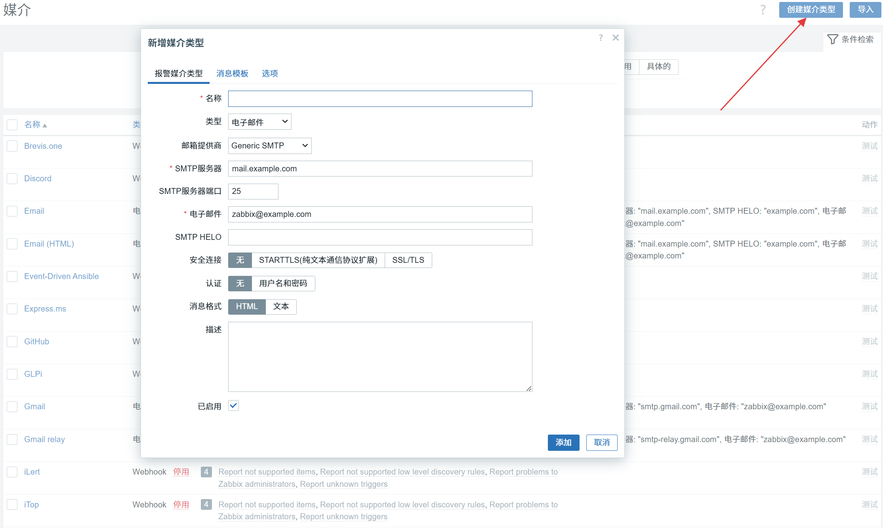Click the 添加 button

click(x=563, y=443)
